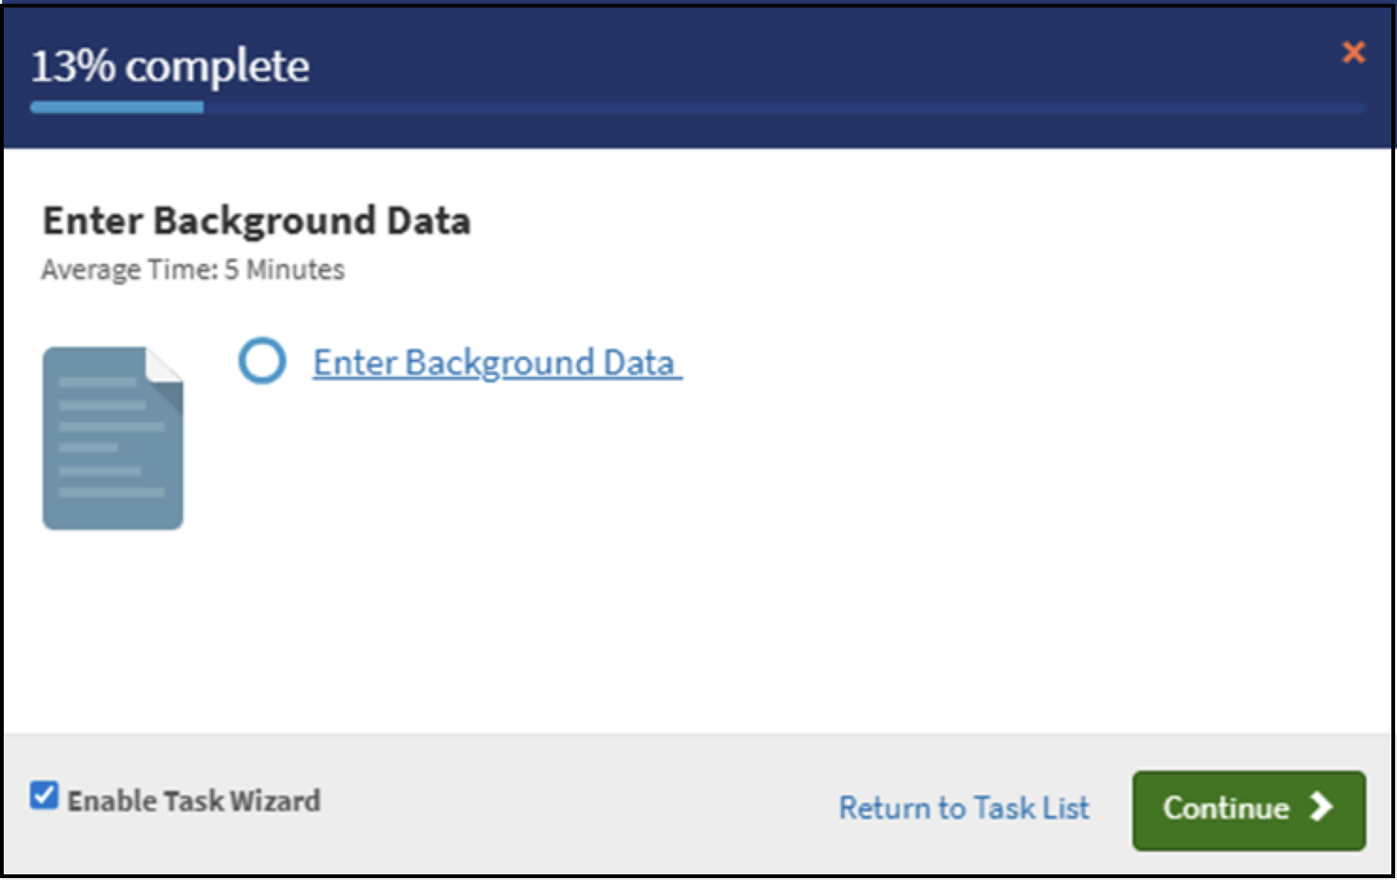Close the task wizard with the orange X

tap(1354, 52)
